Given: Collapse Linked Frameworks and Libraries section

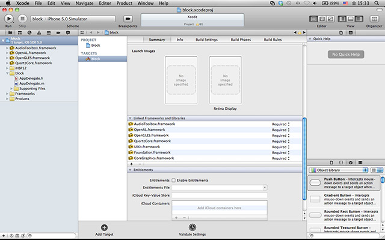Looking at the screenshot, I should 130,118.
